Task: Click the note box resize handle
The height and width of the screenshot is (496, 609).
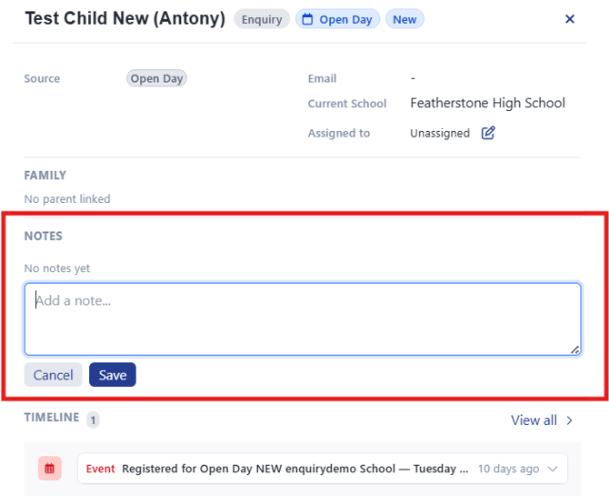Action: pos(575,349)
